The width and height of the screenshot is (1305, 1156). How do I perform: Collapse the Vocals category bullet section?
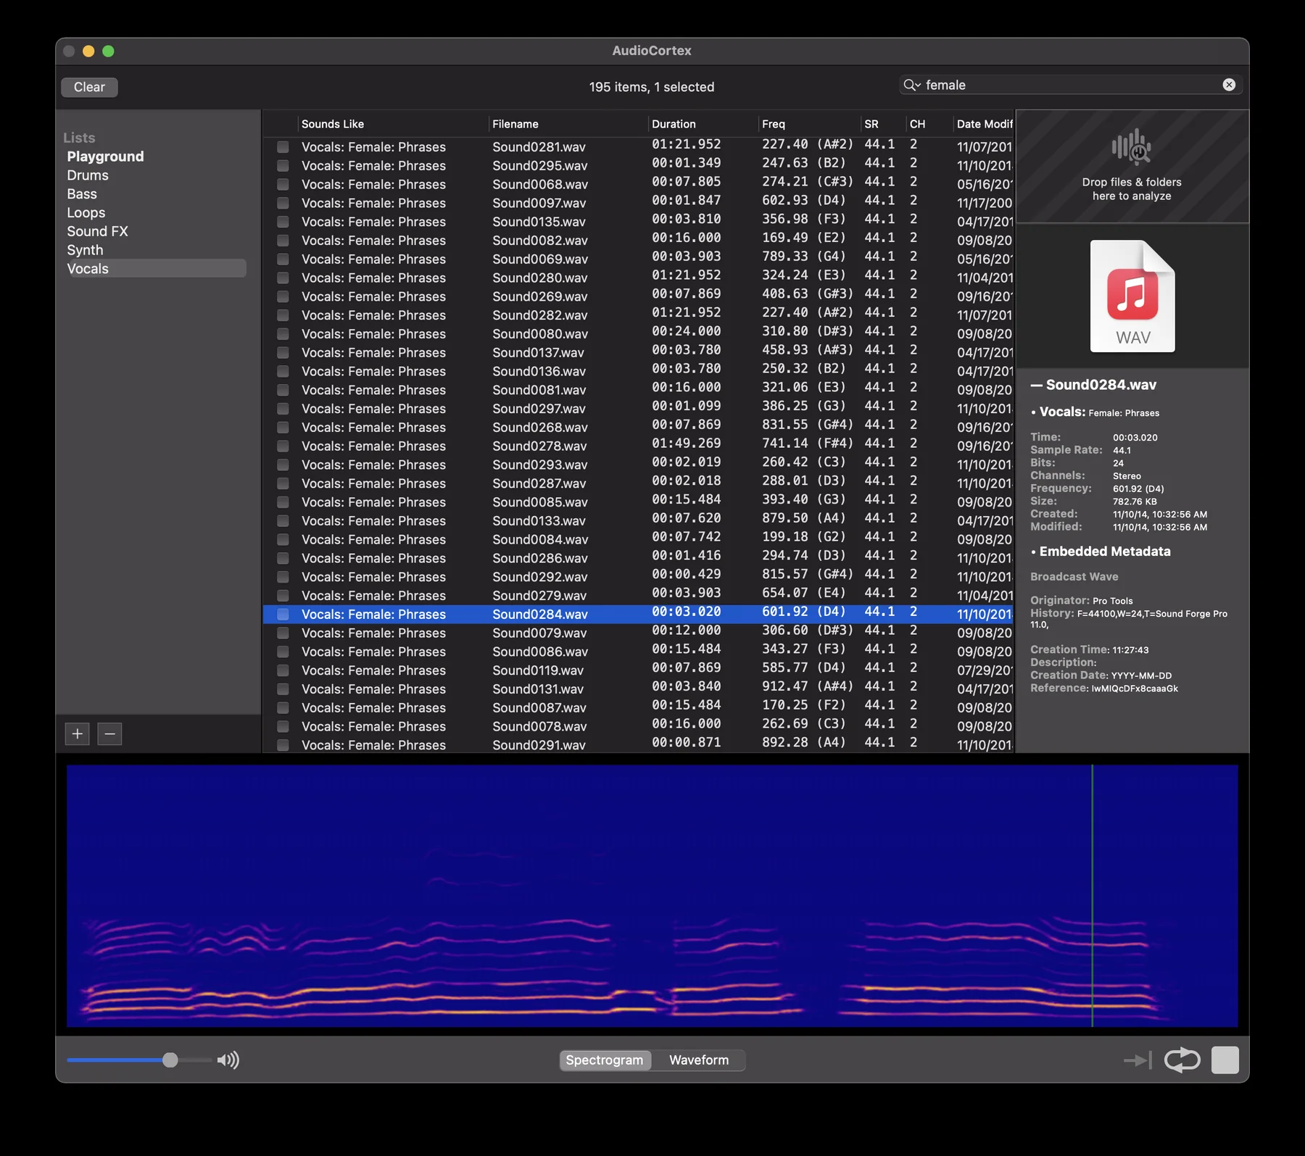[x=1033, y=412]
